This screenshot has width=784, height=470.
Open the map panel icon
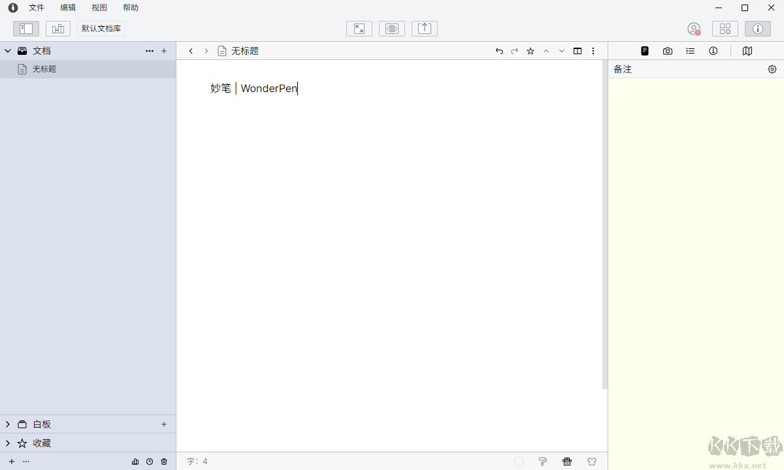[x=747, y=51]
